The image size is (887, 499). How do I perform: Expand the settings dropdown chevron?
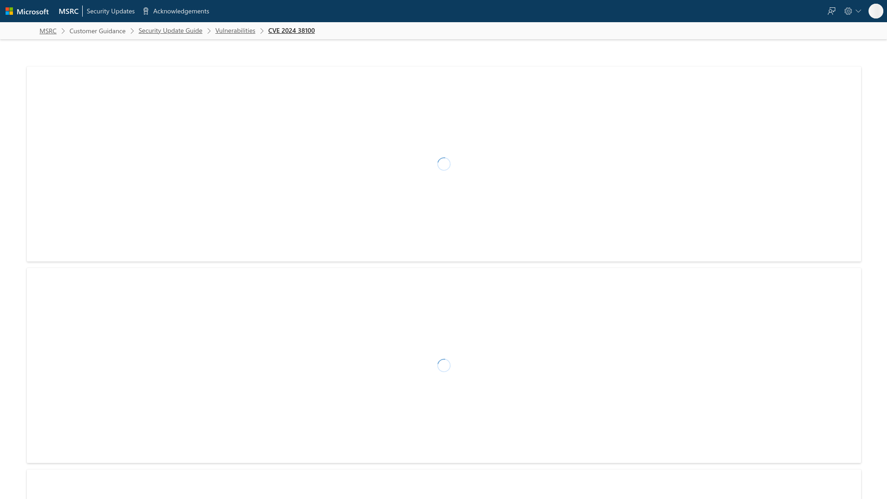858,11
